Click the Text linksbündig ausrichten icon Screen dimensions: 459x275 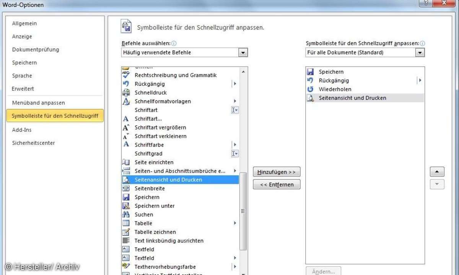pyautogui.click(x=126, y=241)
